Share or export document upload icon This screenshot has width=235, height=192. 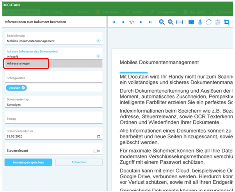[200, 22]
